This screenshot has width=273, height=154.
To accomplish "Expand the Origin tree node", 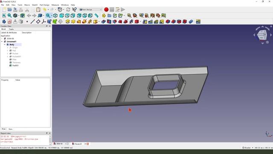I will pos(8,47).
